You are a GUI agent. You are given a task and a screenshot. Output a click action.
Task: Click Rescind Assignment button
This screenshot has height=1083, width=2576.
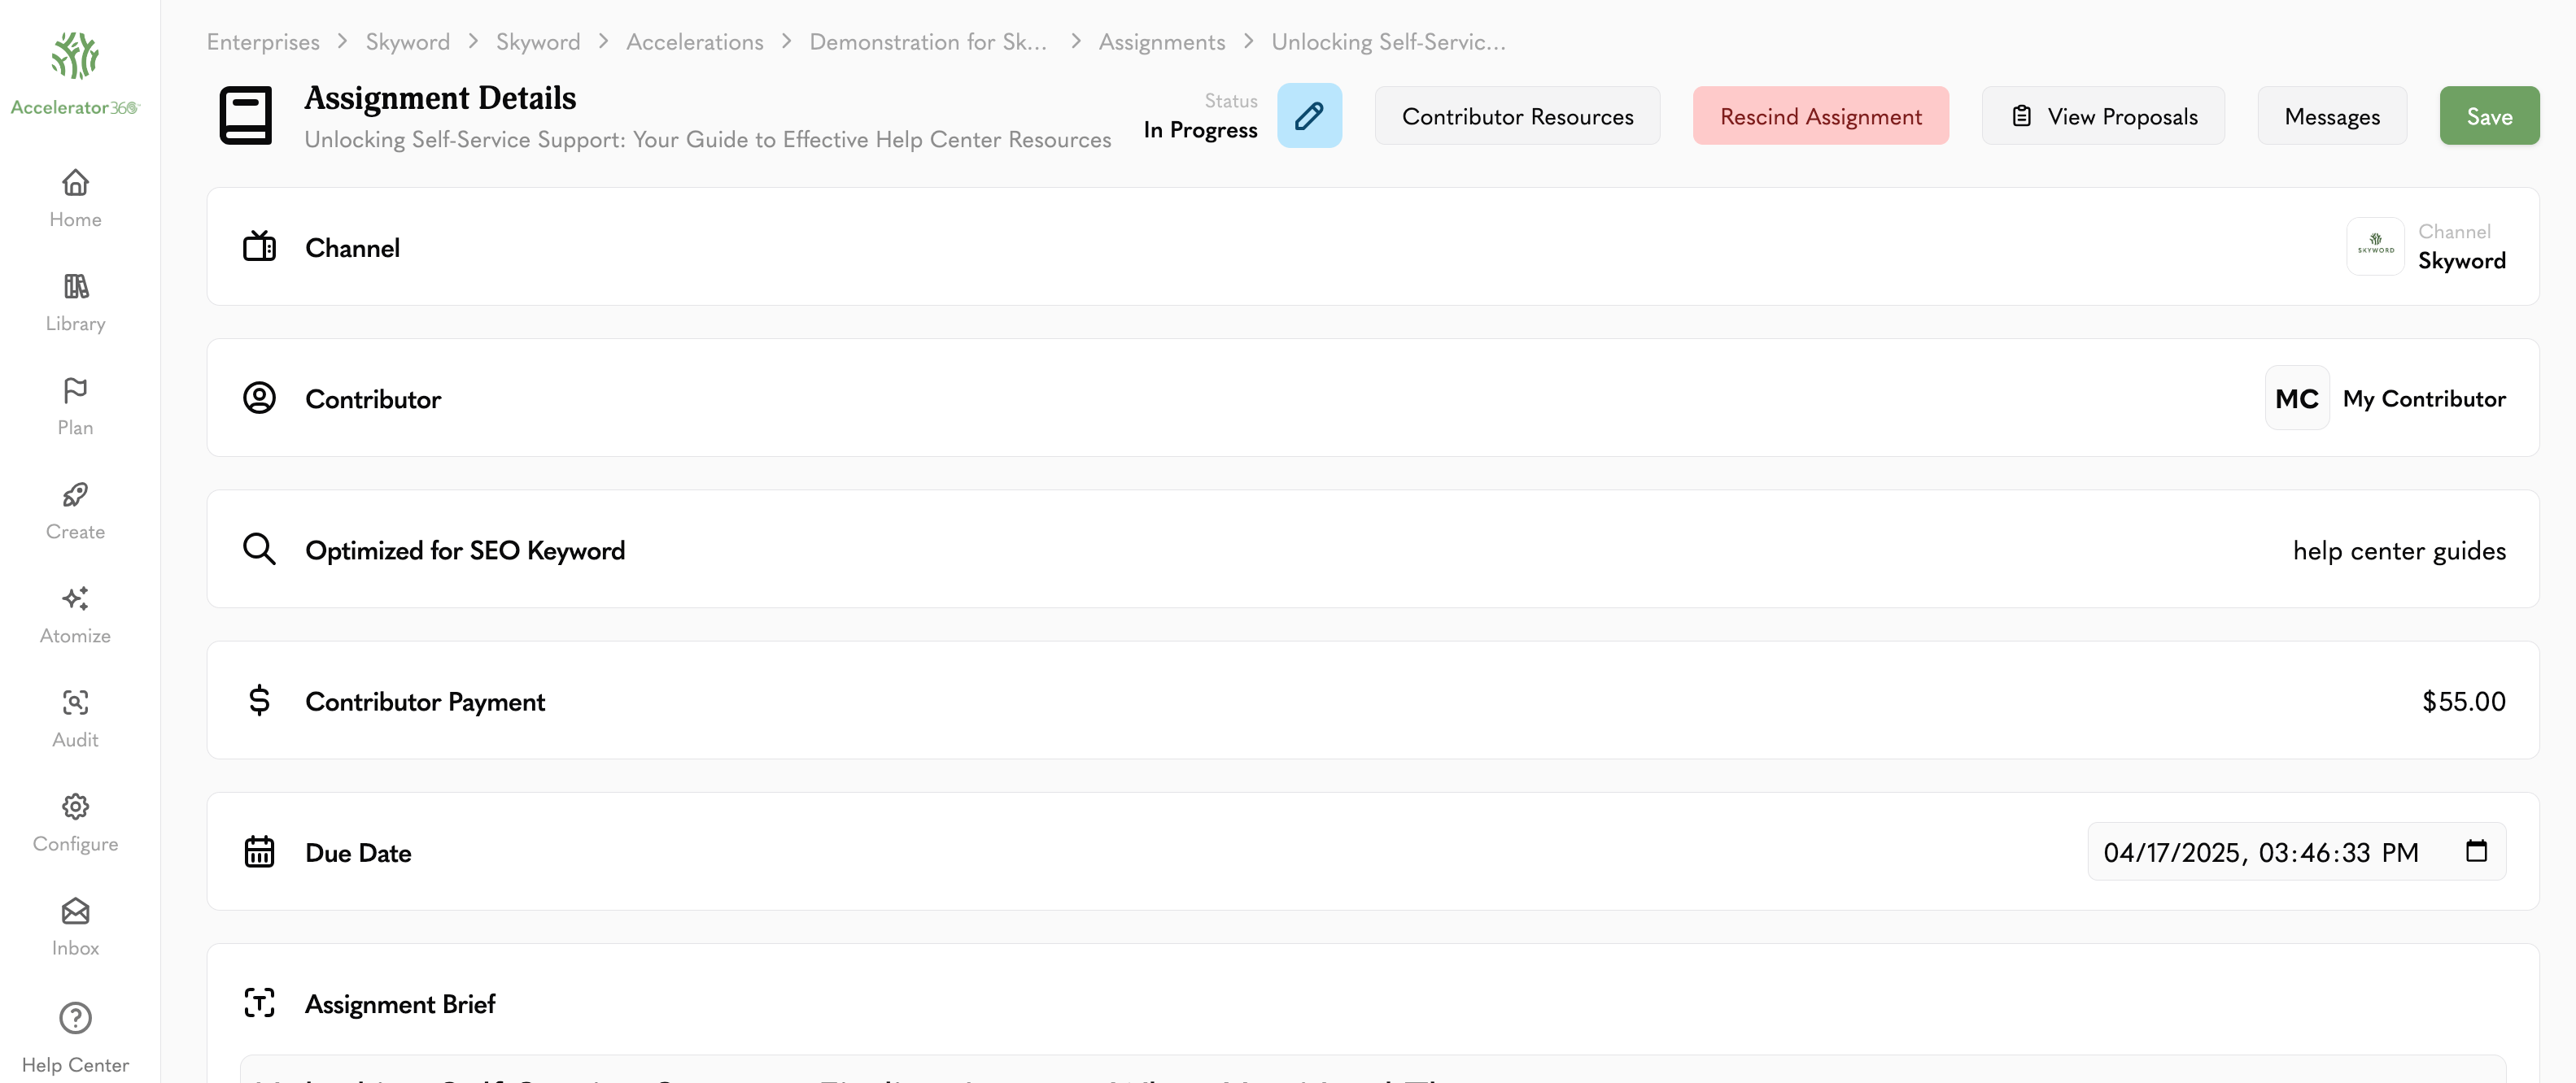(1820, 116)
